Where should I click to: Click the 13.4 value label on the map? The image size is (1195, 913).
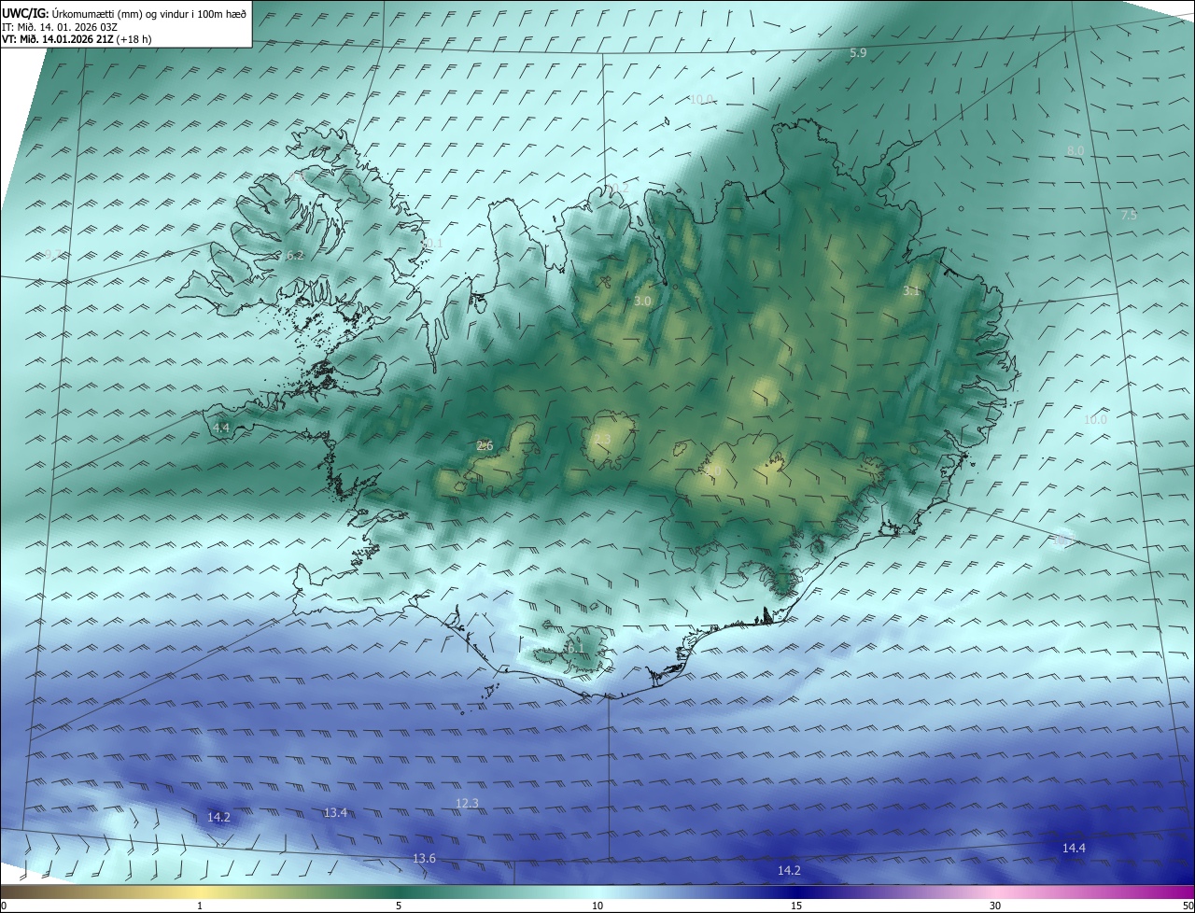[335, 813]
